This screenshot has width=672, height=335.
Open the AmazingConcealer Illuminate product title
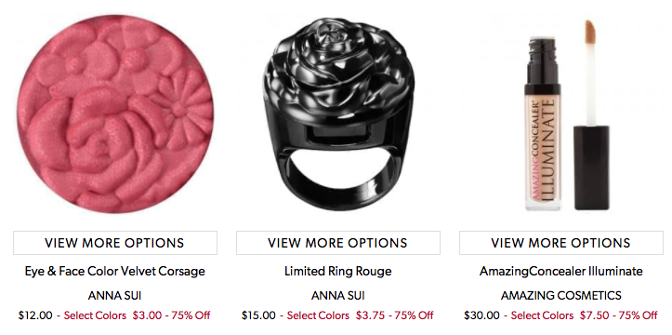click(561, 271)
